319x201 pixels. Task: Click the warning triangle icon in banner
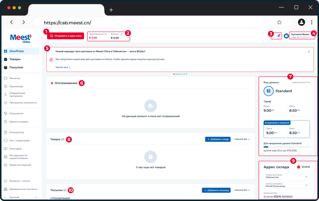click(51, 59)
